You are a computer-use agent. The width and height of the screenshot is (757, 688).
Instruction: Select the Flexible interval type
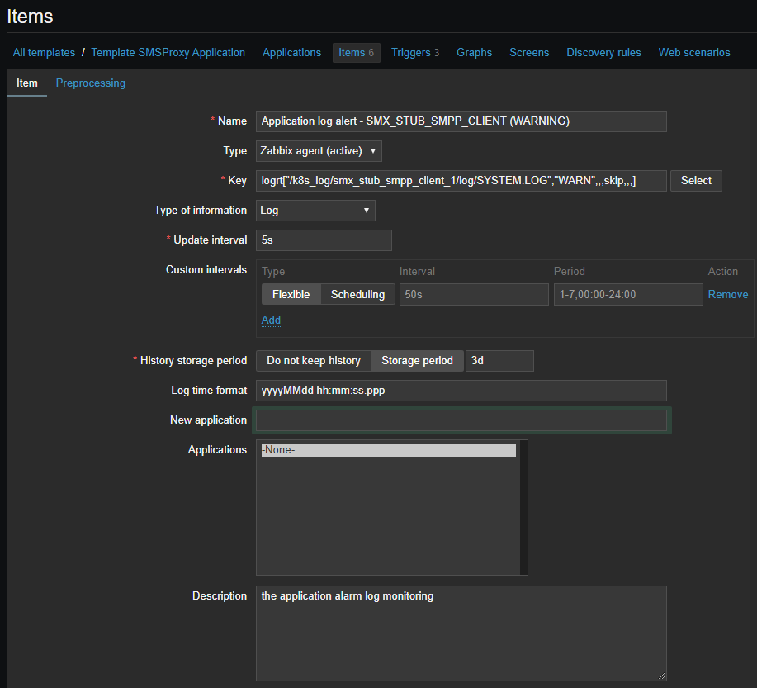tap(291, 295)
